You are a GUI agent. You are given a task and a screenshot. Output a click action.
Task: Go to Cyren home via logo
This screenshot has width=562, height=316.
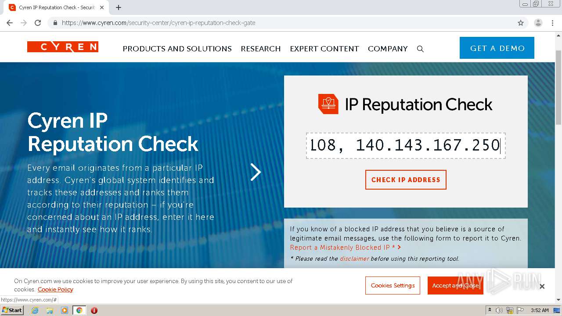[63, 47]
